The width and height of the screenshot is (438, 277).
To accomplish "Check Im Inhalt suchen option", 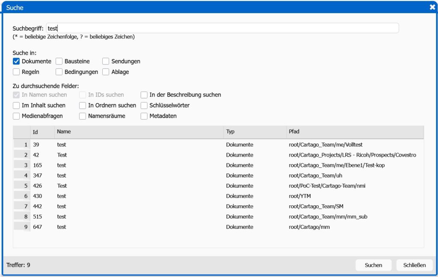I will tap(17, 105).
